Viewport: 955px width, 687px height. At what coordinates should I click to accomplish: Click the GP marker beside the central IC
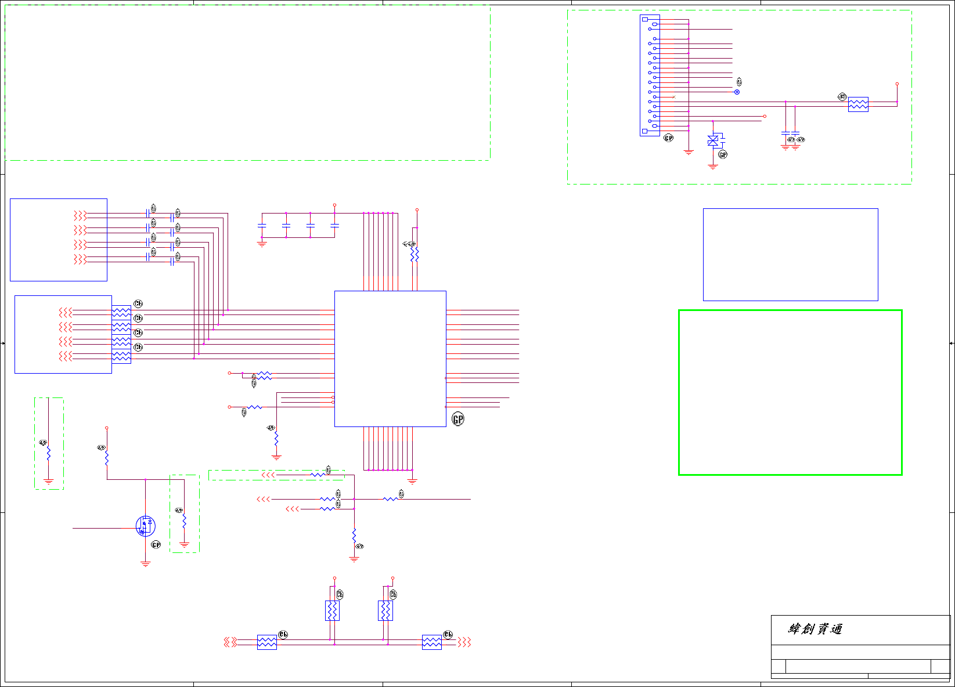point(458,420)
